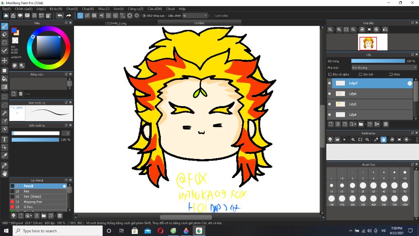Switch to the 17229449_0.png tab
This screenshot has width=419, height=236.
pos(116,23)
